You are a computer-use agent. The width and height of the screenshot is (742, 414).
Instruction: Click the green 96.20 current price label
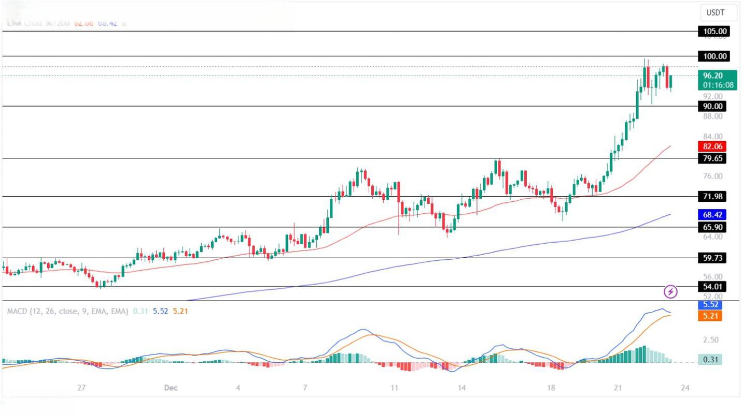coord(717,80)
